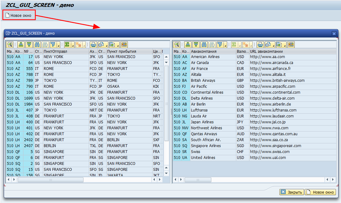Select 'Lufthansa' airline cell
The height and width of the screenshot is (203, 341).
pos(213,110)
